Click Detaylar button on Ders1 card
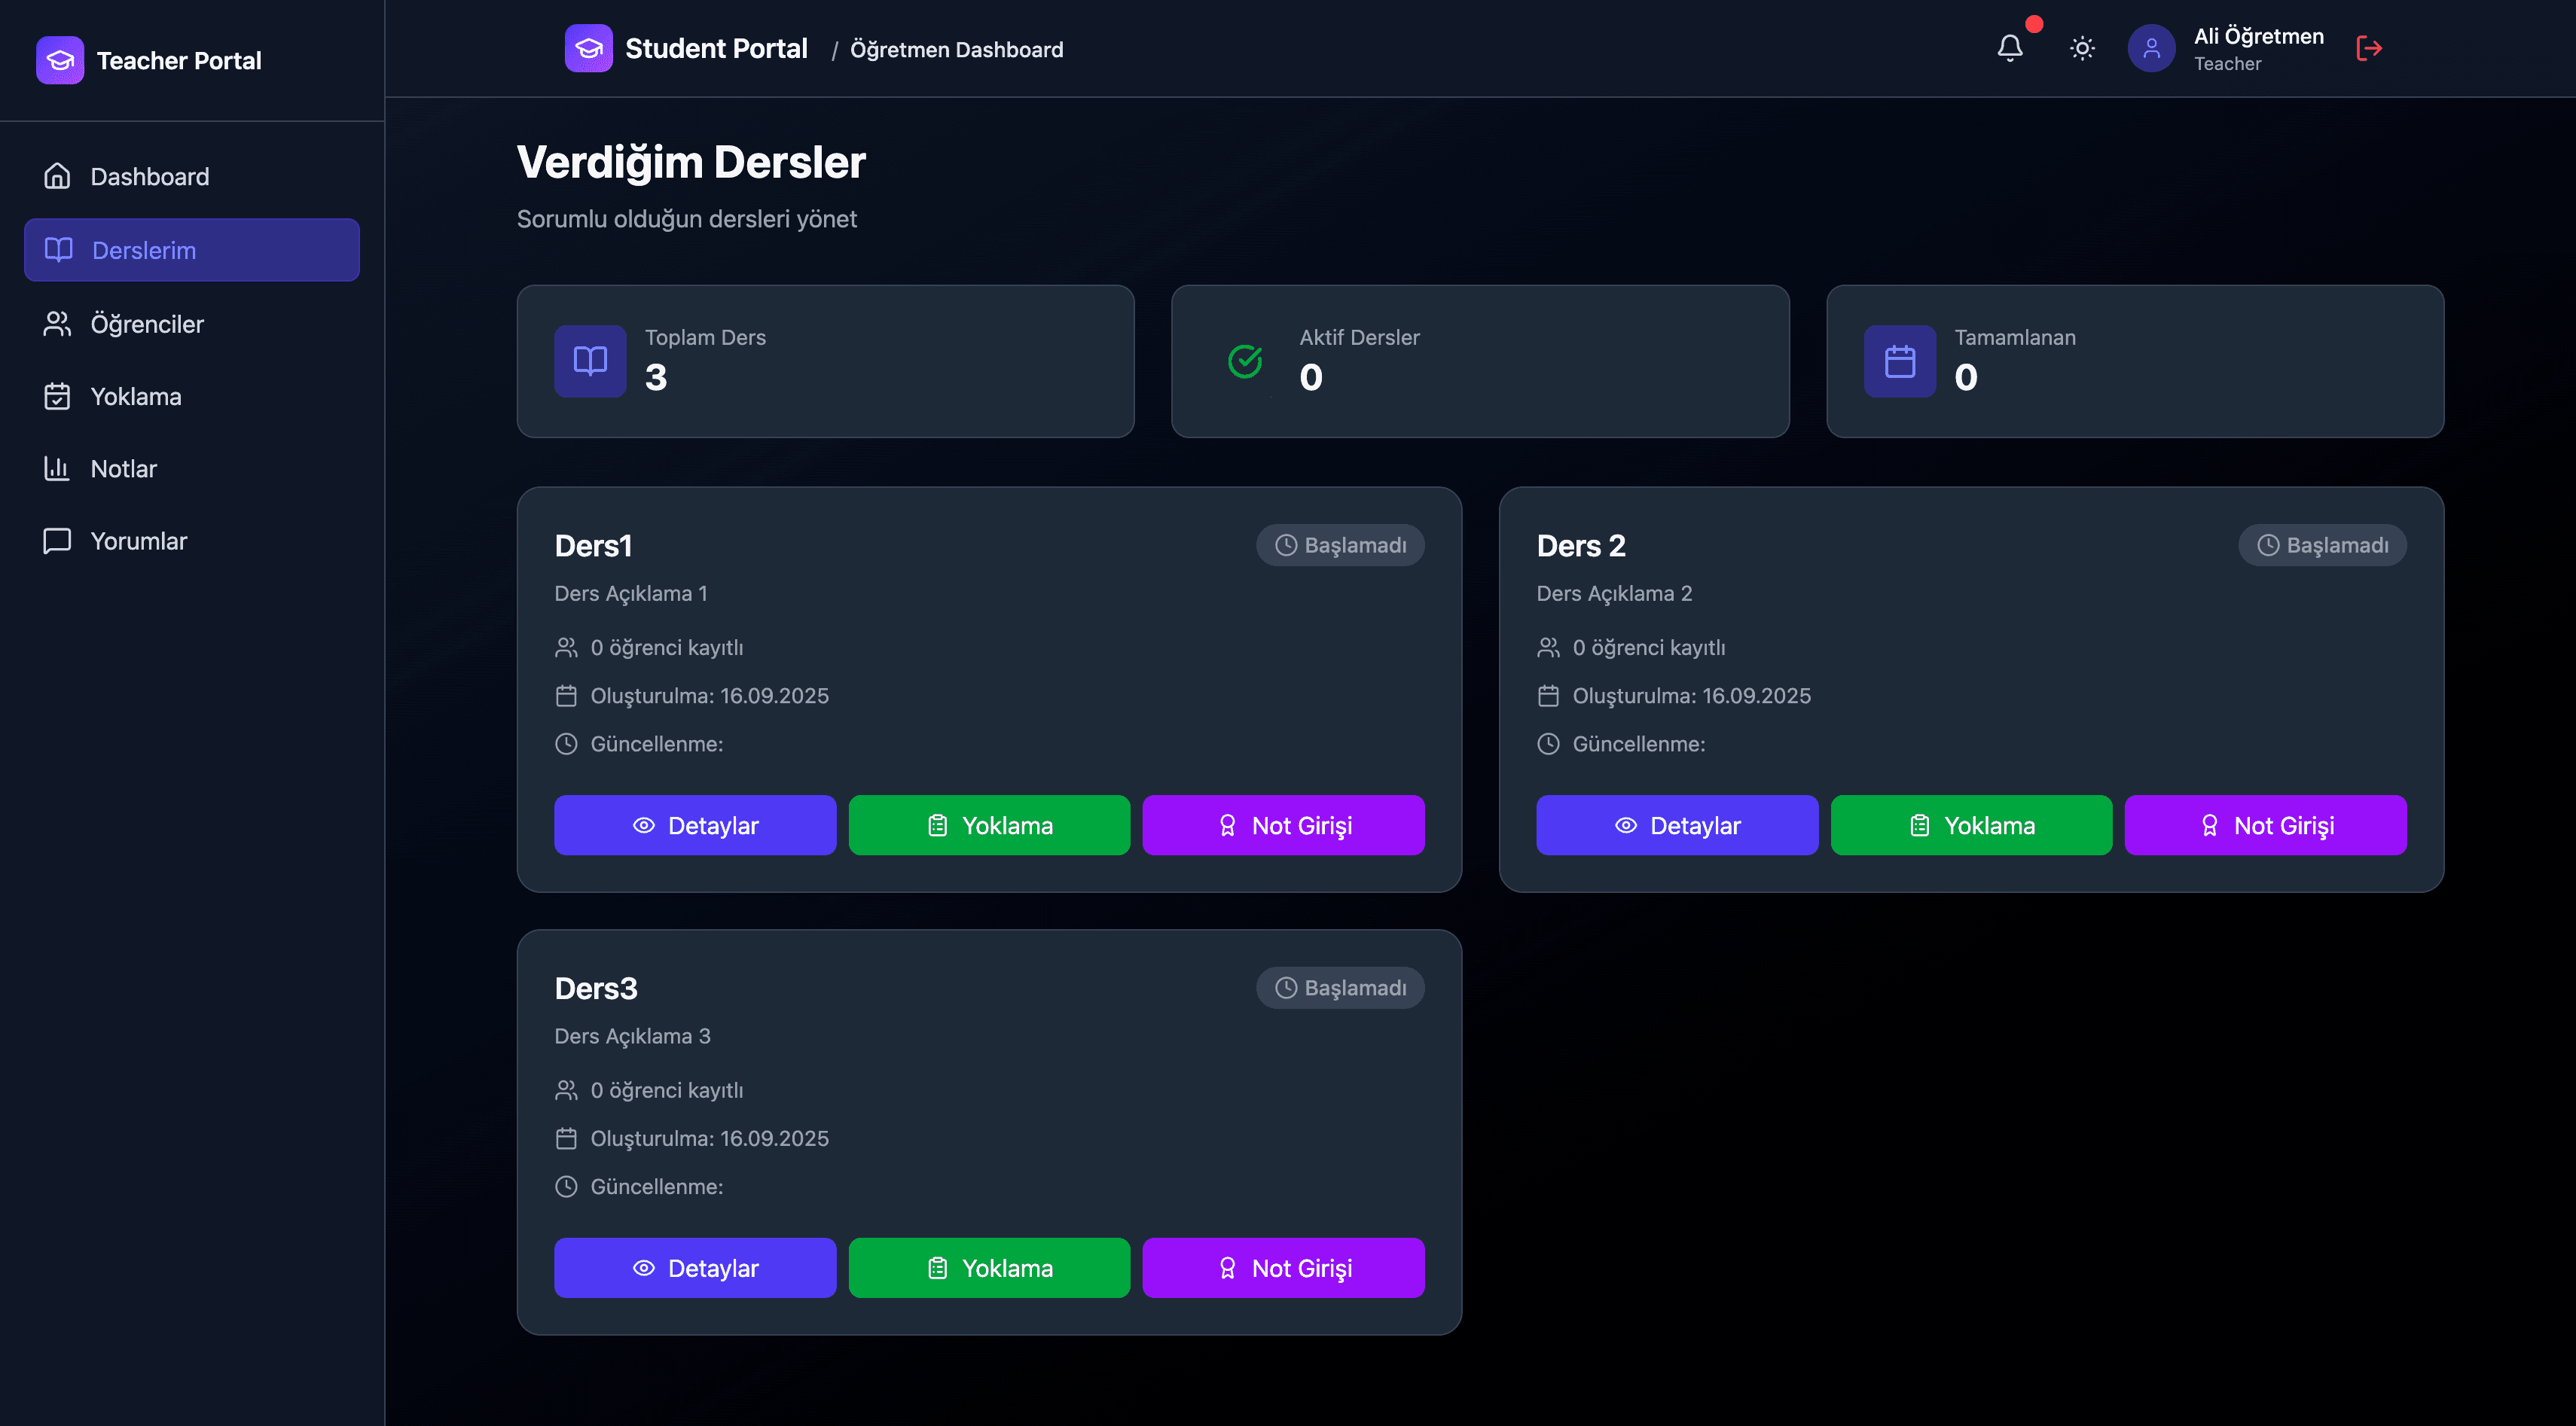Image resolution: width=2576 pixels, height=1426 pixels. coord(695,825)
